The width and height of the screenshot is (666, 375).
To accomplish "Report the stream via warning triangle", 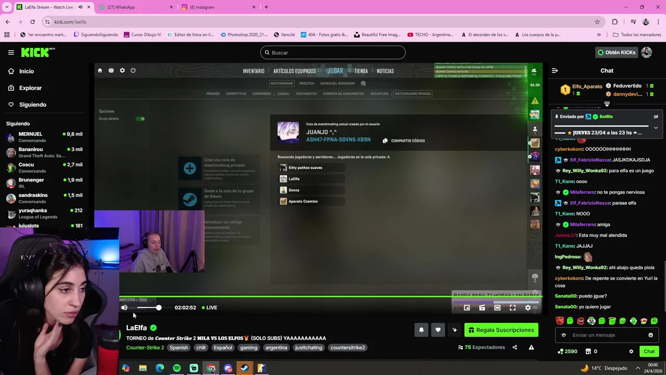I will 531,347.
